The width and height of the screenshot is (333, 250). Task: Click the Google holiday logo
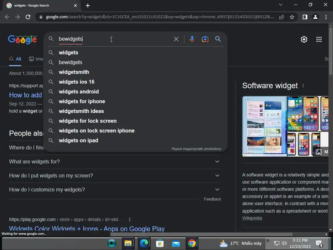pyautogui.click(x=22, y=39)
